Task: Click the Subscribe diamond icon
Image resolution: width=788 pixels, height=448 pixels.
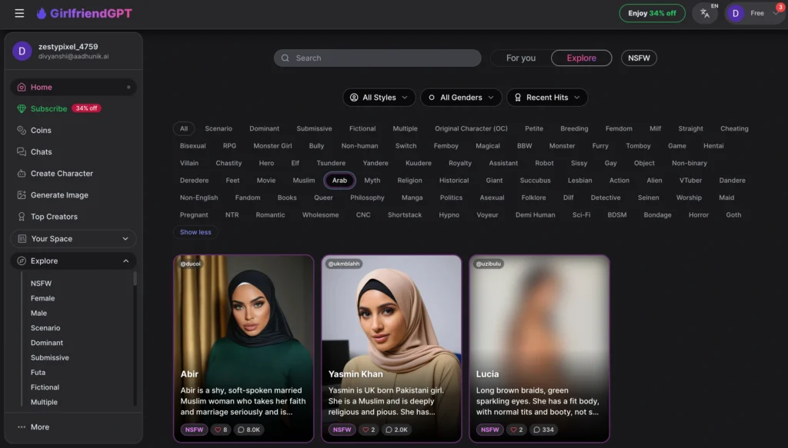Action: [x=21, y=109]
